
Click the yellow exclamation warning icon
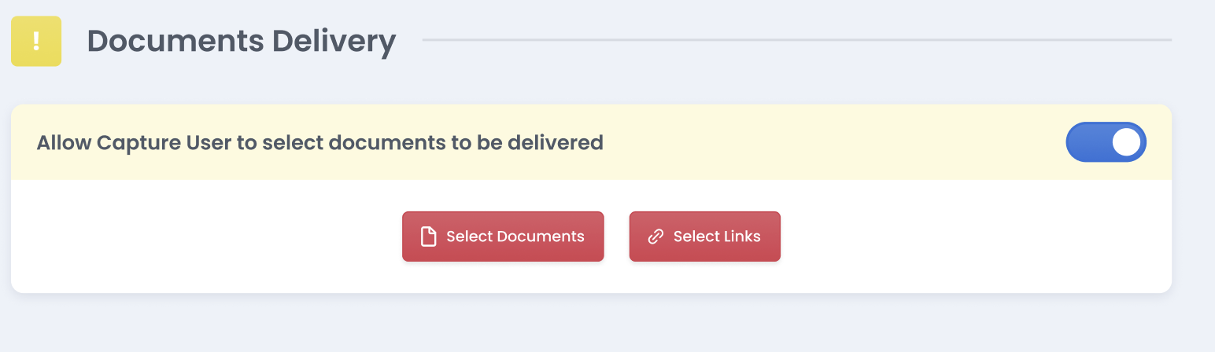[36, 41]
